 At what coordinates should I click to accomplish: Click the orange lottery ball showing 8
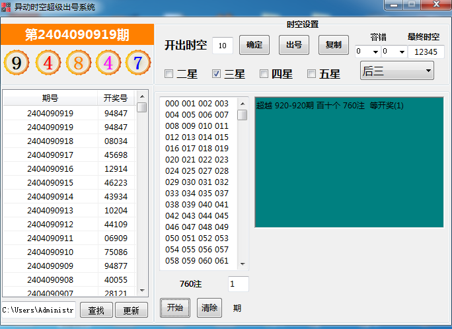pos(79,63)
